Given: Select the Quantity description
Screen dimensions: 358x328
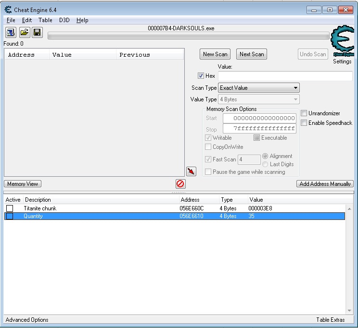Looking at the screenshot, I should tap(33, 216).
